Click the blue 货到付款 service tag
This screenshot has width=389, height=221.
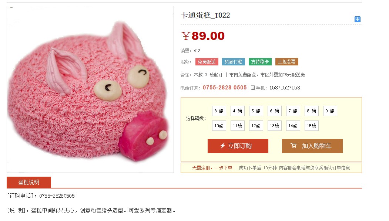click(x=234, y=62)
